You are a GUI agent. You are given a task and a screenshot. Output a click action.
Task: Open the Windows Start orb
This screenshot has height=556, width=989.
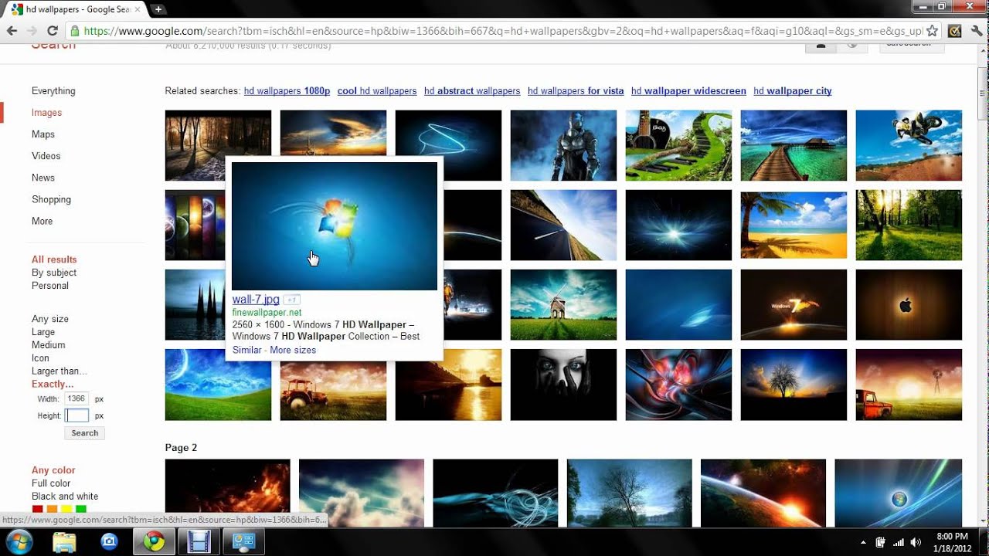click(19, 541)
